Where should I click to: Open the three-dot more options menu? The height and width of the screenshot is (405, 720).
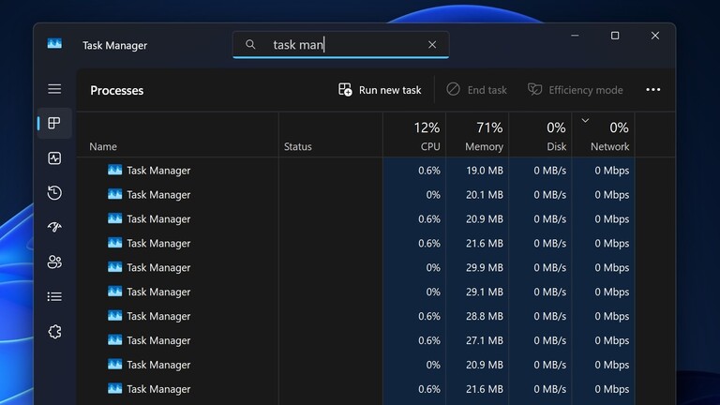click(652, 90)
